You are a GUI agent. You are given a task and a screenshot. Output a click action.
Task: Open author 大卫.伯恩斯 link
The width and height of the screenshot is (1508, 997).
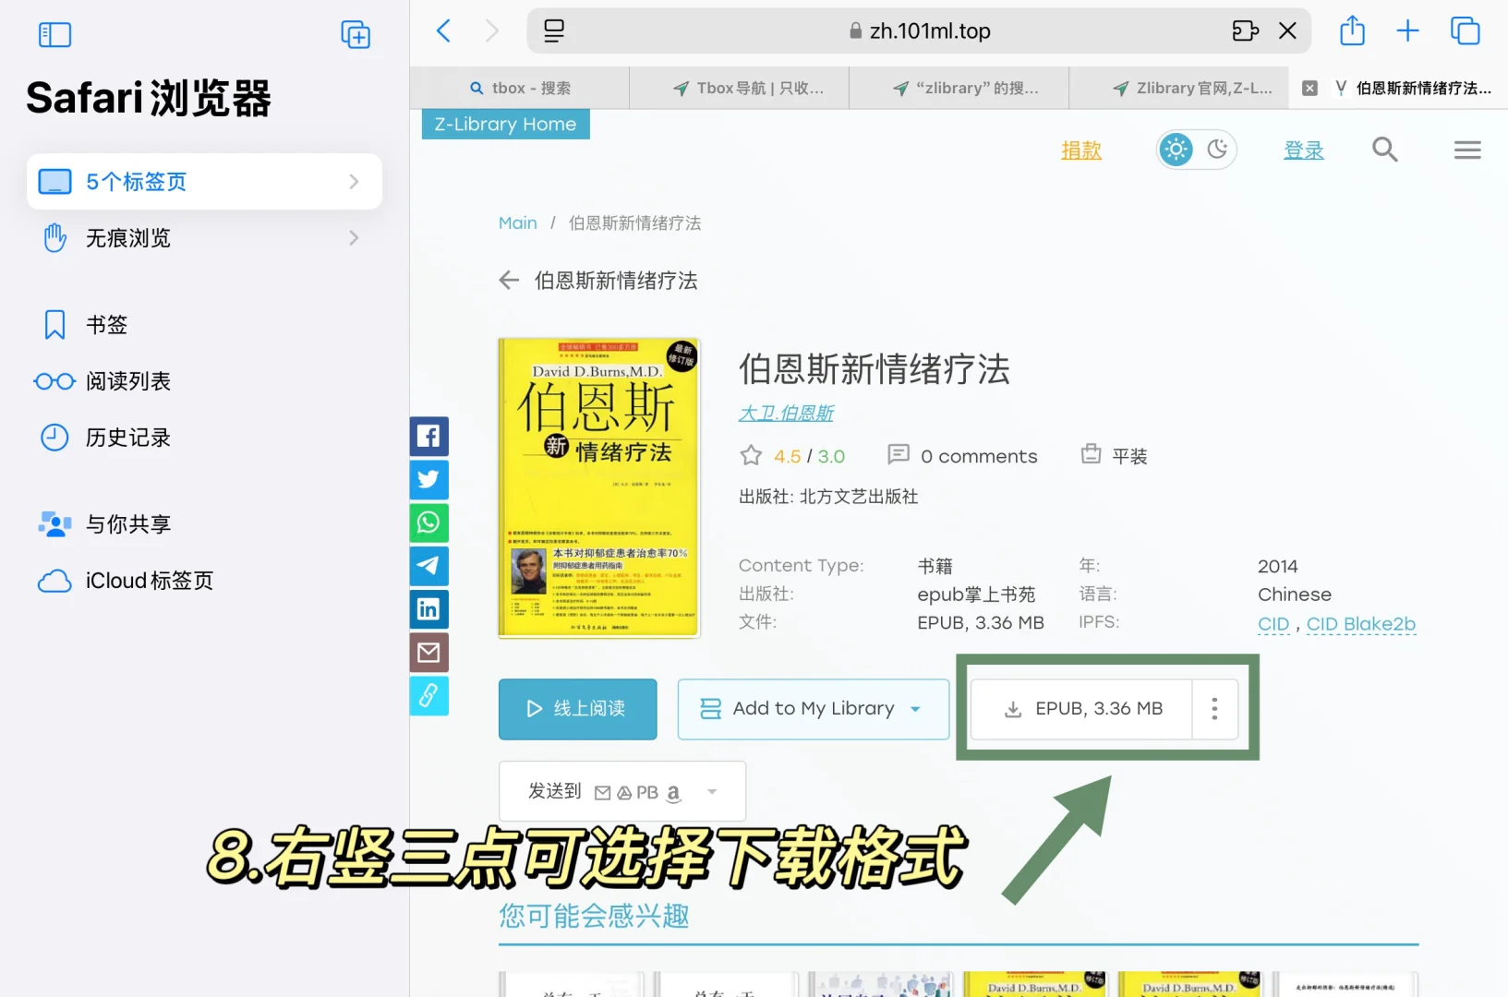tap(786, 414)
